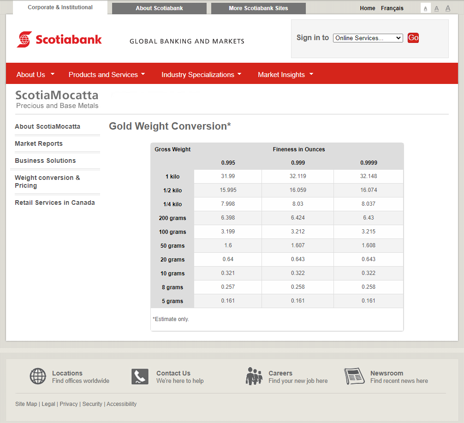Click the 1 kilo row label
The height and width of the screenshot is (423, 464).
(x=173, y=176)
